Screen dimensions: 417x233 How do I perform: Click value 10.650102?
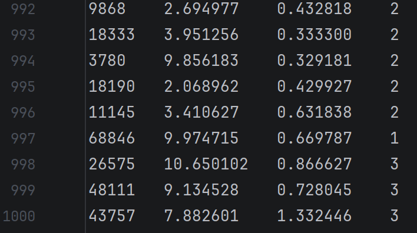coord(206,164)
